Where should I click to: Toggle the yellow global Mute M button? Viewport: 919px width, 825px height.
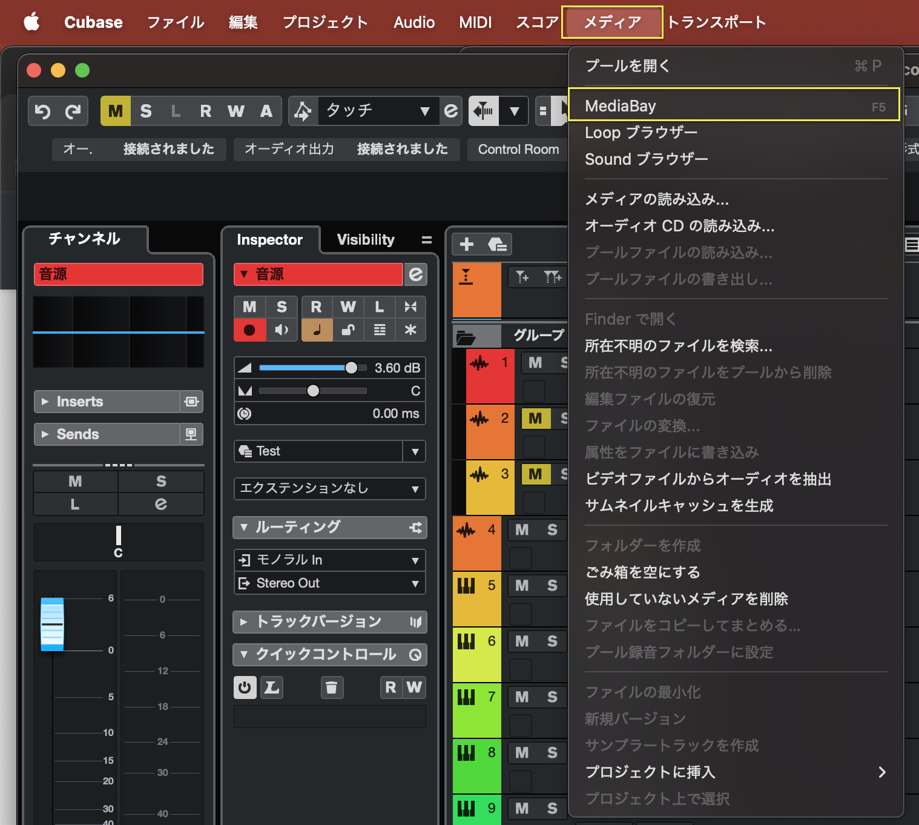pyautogui.click(x=115, y=111)
